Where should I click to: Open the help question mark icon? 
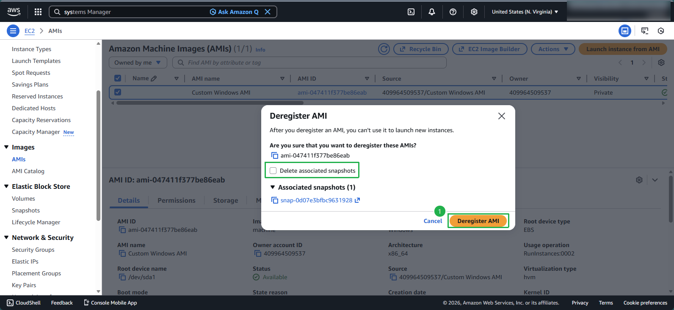click(453, 12)
